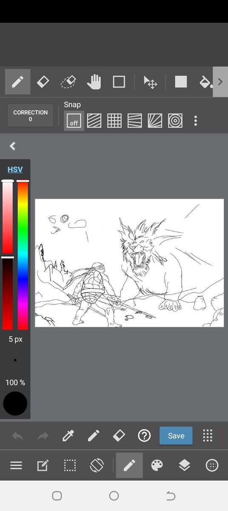
Task: Enable radial lines snap
Action: pyautogui.click(x=155, y=121)
